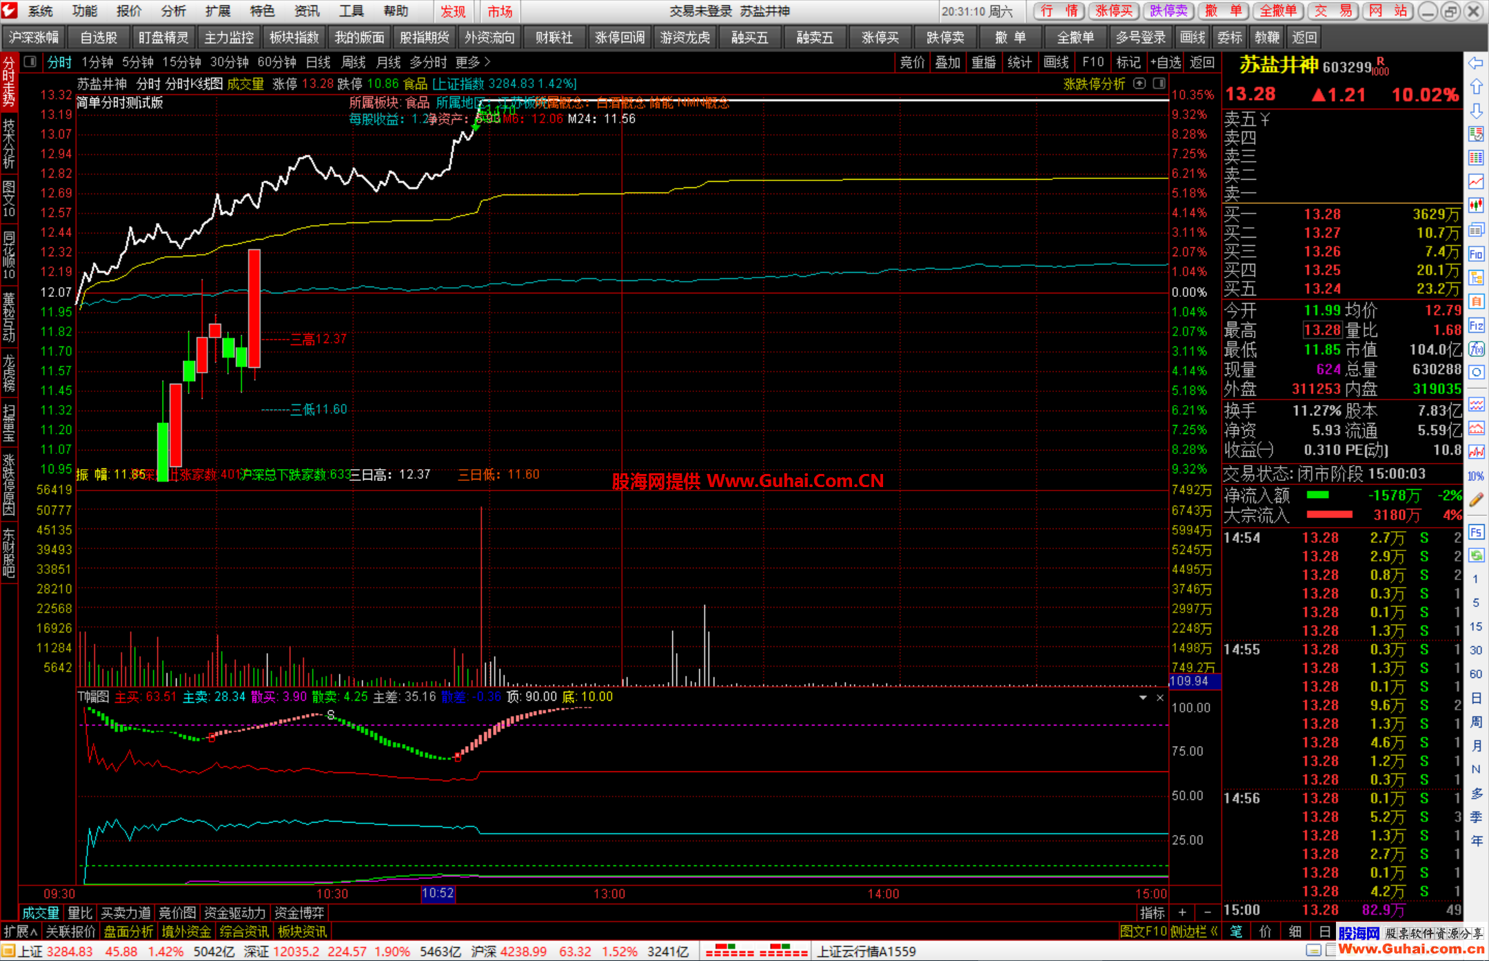Open the red line trend chart icon
Image resolution: width=1489 pixels, height=961 pixels.
click(x=1476, y=182)
